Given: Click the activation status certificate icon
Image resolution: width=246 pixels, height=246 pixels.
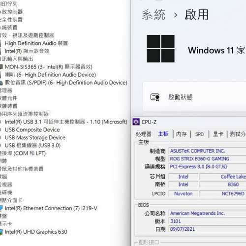Looking at the screenshot, I should click(x=155, y=97).
